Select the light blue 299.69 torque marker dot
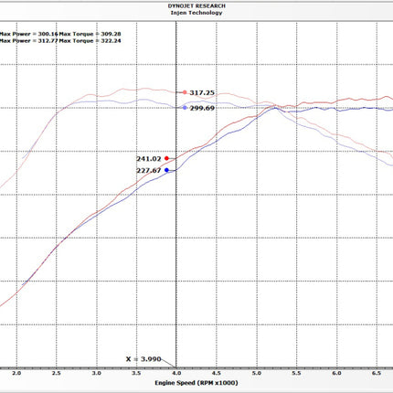Image resolution: width=393 pixels, height=393 pixels. pos(185,108)
